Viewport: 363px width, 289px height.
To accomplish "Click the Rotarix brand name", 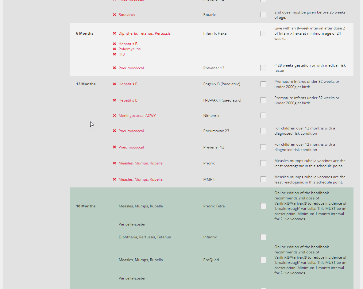I will pos(210,15).
